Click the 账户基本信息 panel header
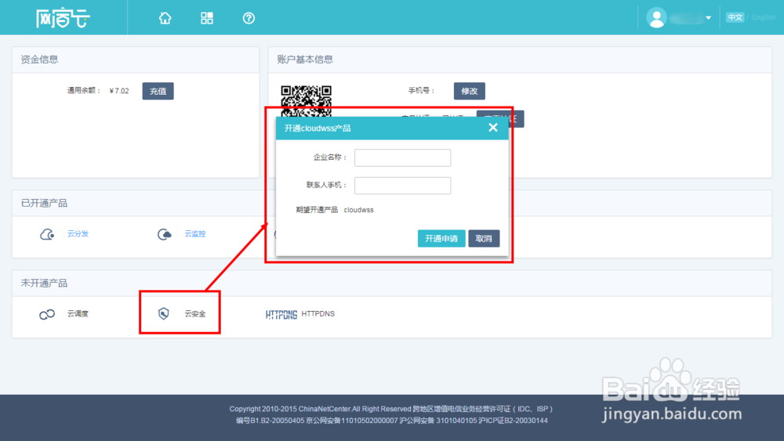This screenshot has width=784, height=441. coord(520,60)
